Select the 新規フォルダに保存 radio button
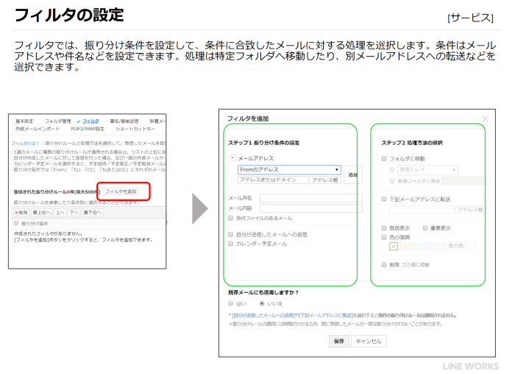The width and height of the screenshot is (515, 374). coord(392,181)
